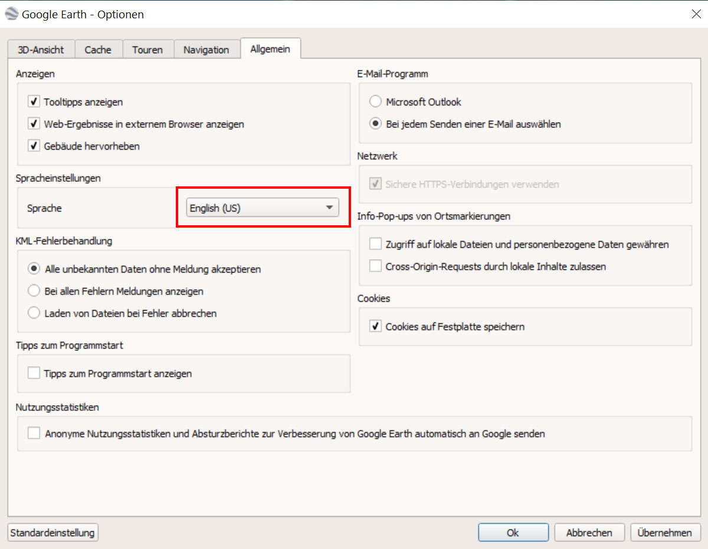The width and height of the screenshot is (708, 549).
Task: Uncheck Cookies auf Festplatte speichern
Action: pyautogui.click(x=375, y=327)
